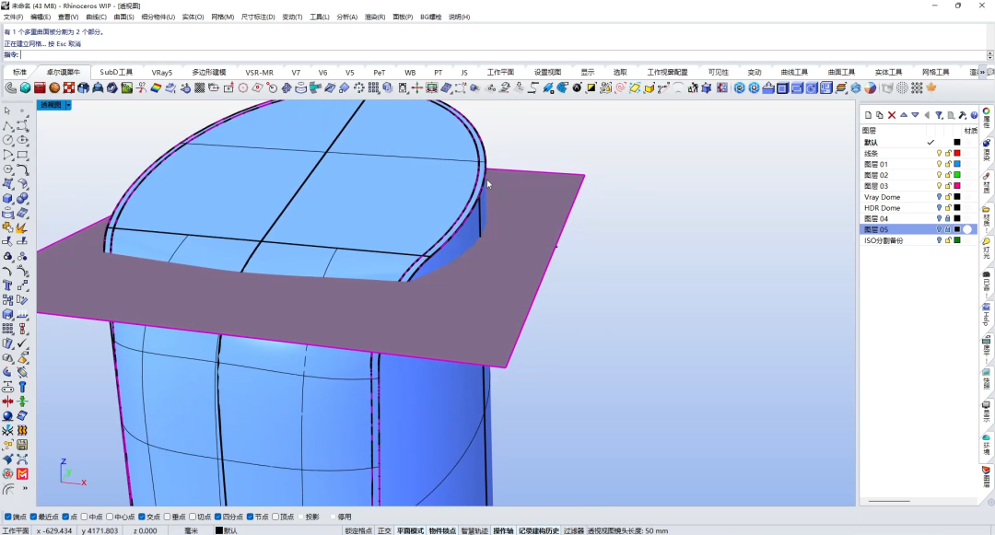Select the ISO分割备份 layer row
The width and height of the screenshot is (995, 535).
[919, 241]
